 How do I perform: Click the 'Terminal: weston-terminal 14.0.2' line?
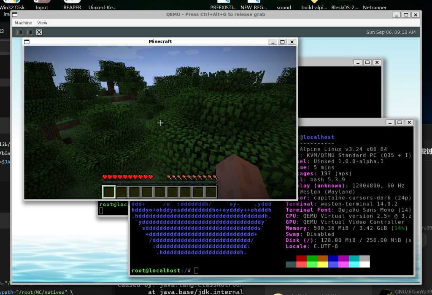coord(341,204)
